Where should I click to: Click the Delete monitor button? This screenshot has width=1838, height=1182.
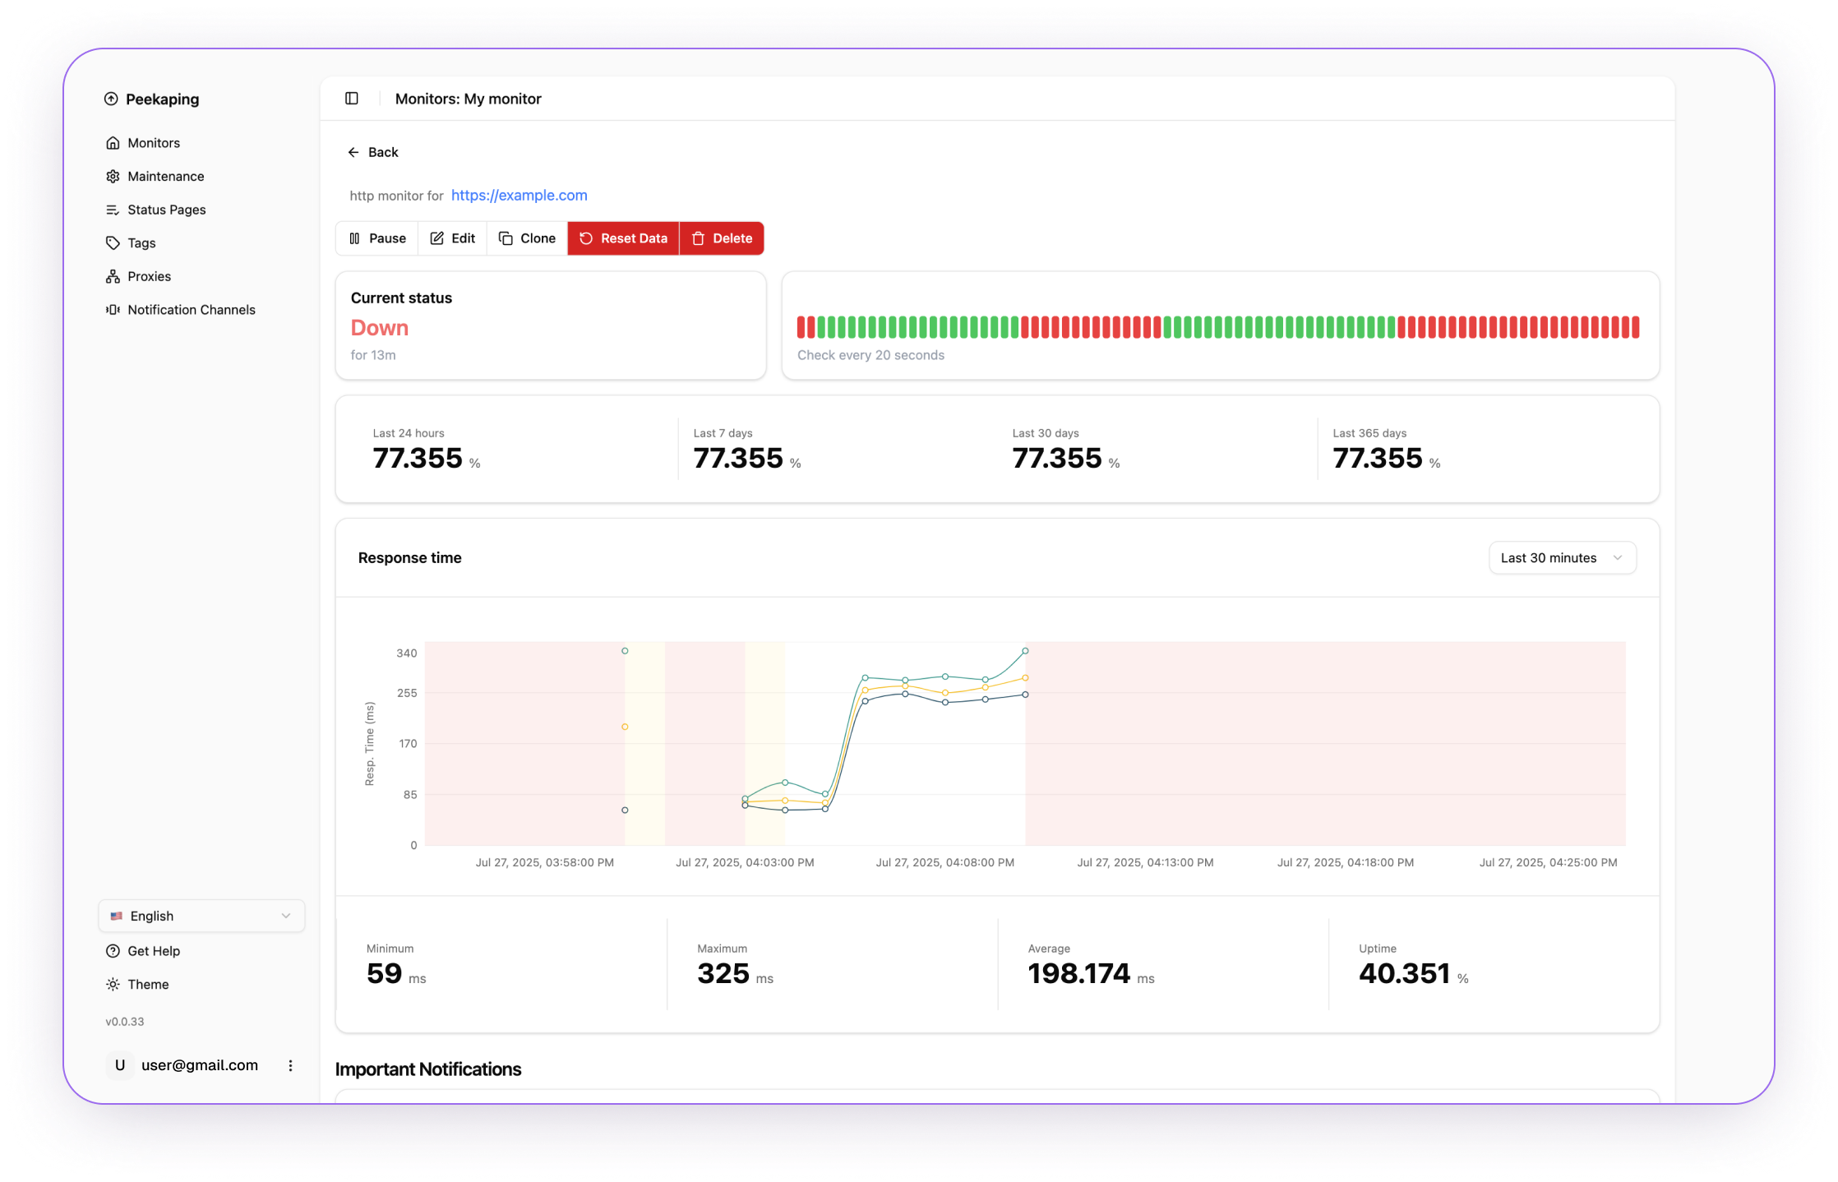point(722,238)
